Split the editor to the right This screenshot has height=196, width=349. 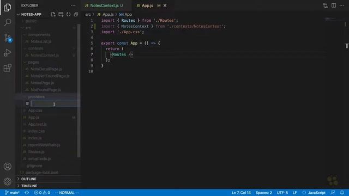334,5
